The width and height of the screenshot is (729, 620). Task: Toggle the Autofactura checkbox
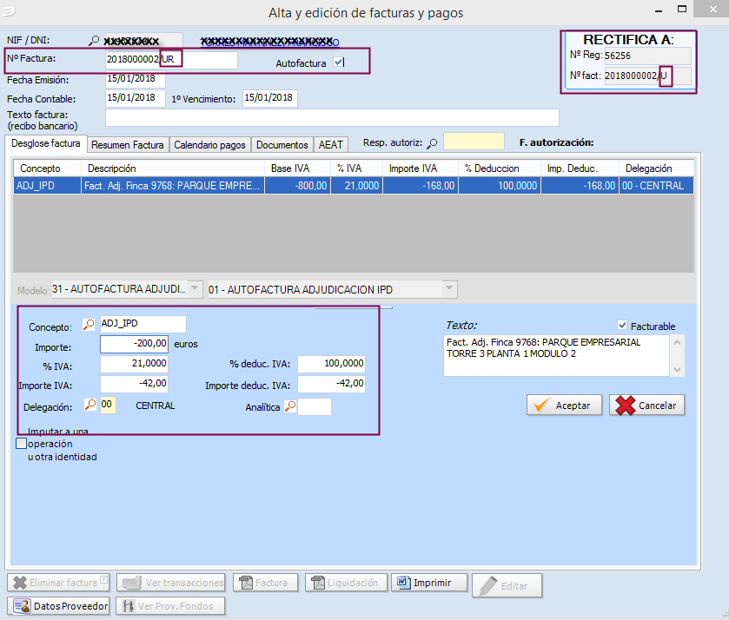click(x=339, y=62)
